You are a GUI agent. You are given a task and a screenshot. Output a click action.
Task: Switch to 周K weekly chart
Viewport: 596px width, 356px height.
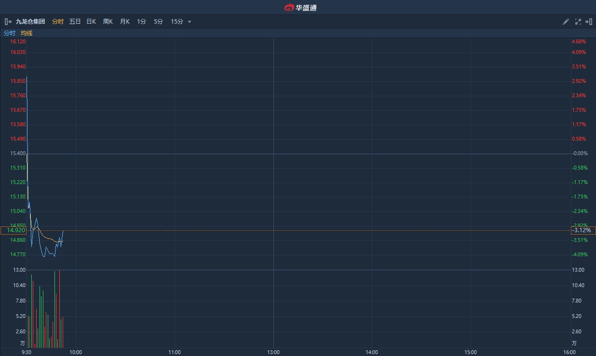pos(108,22)
